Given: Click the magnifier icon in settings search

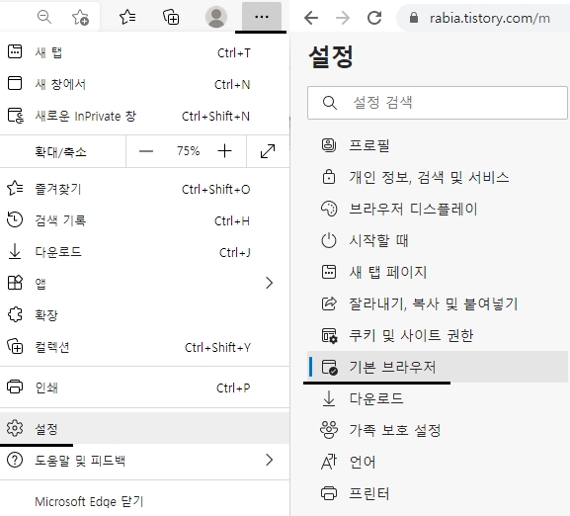Looking at the screenshot, I should [x=330, y=103].
